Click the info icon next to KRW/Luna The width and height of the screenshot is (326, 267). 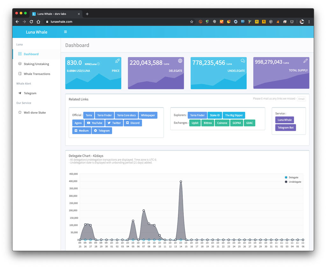point(98,64)
